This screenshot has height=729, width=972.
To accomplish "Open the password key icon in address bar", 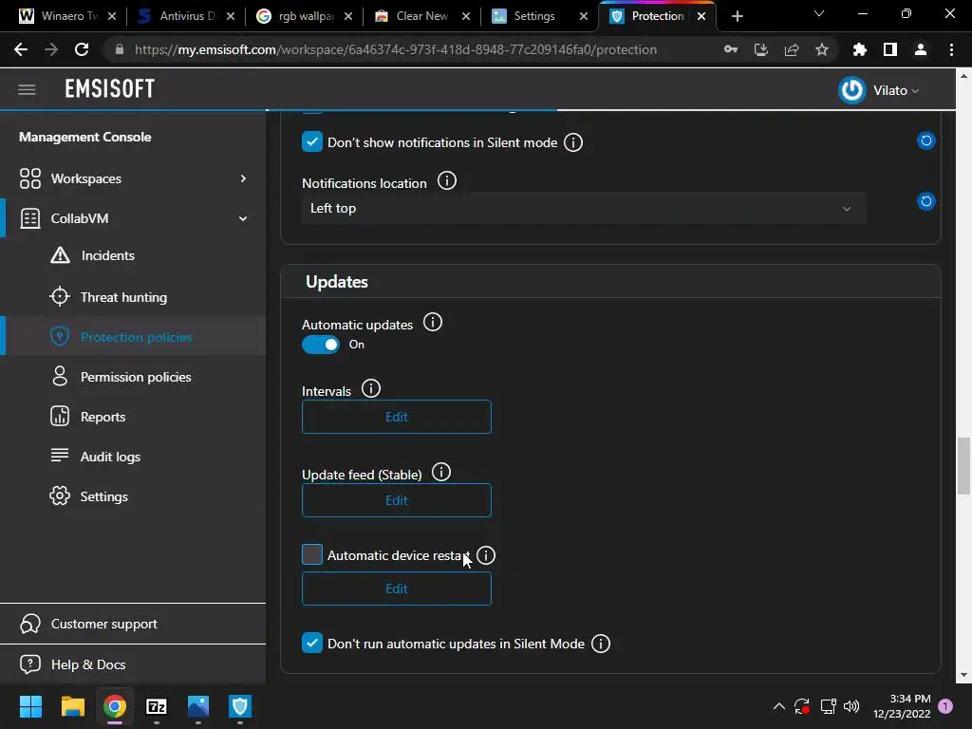I will 731,49.
